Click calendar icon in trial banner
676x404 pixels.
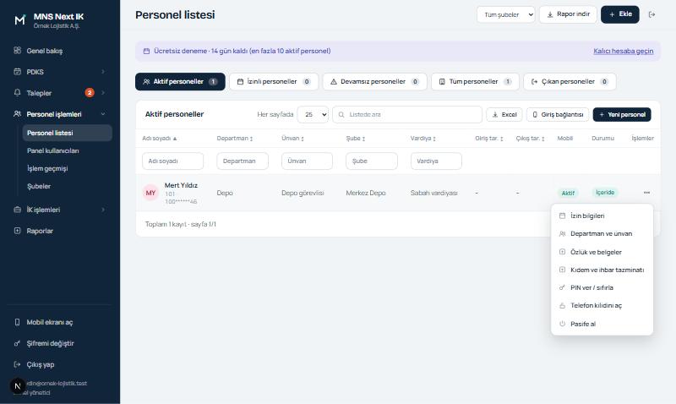(146, 51)
